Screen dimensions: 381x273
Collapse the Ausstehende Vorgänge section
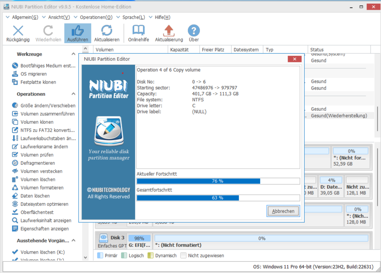click(x=73, y=240)
